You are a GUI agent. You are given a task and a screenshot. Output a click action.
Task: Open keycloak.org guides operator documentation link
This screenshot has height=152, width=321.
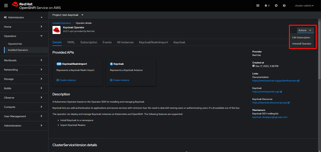point(276,81)
